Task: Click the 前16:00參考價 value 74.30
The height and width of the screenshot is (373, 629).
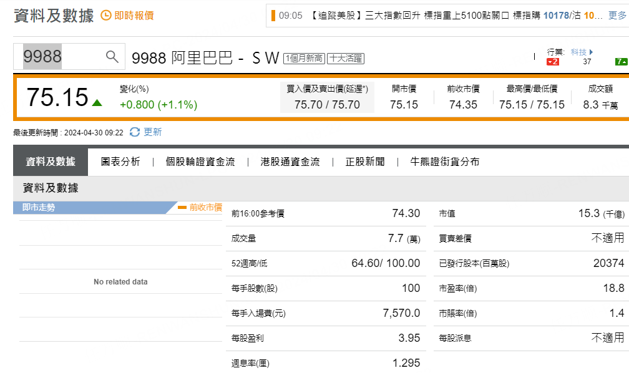Action: coord(406,213)
